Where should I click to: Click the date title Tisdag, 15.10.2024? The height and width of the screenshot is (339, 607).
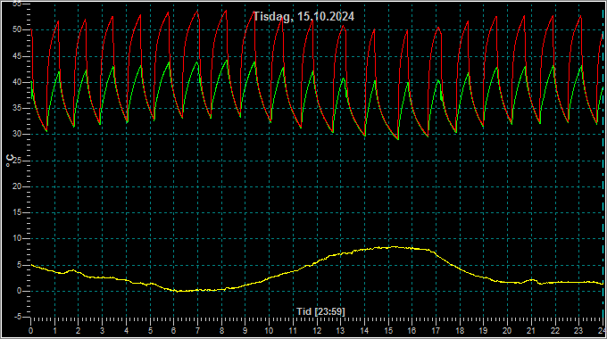[x=303, y=17]
